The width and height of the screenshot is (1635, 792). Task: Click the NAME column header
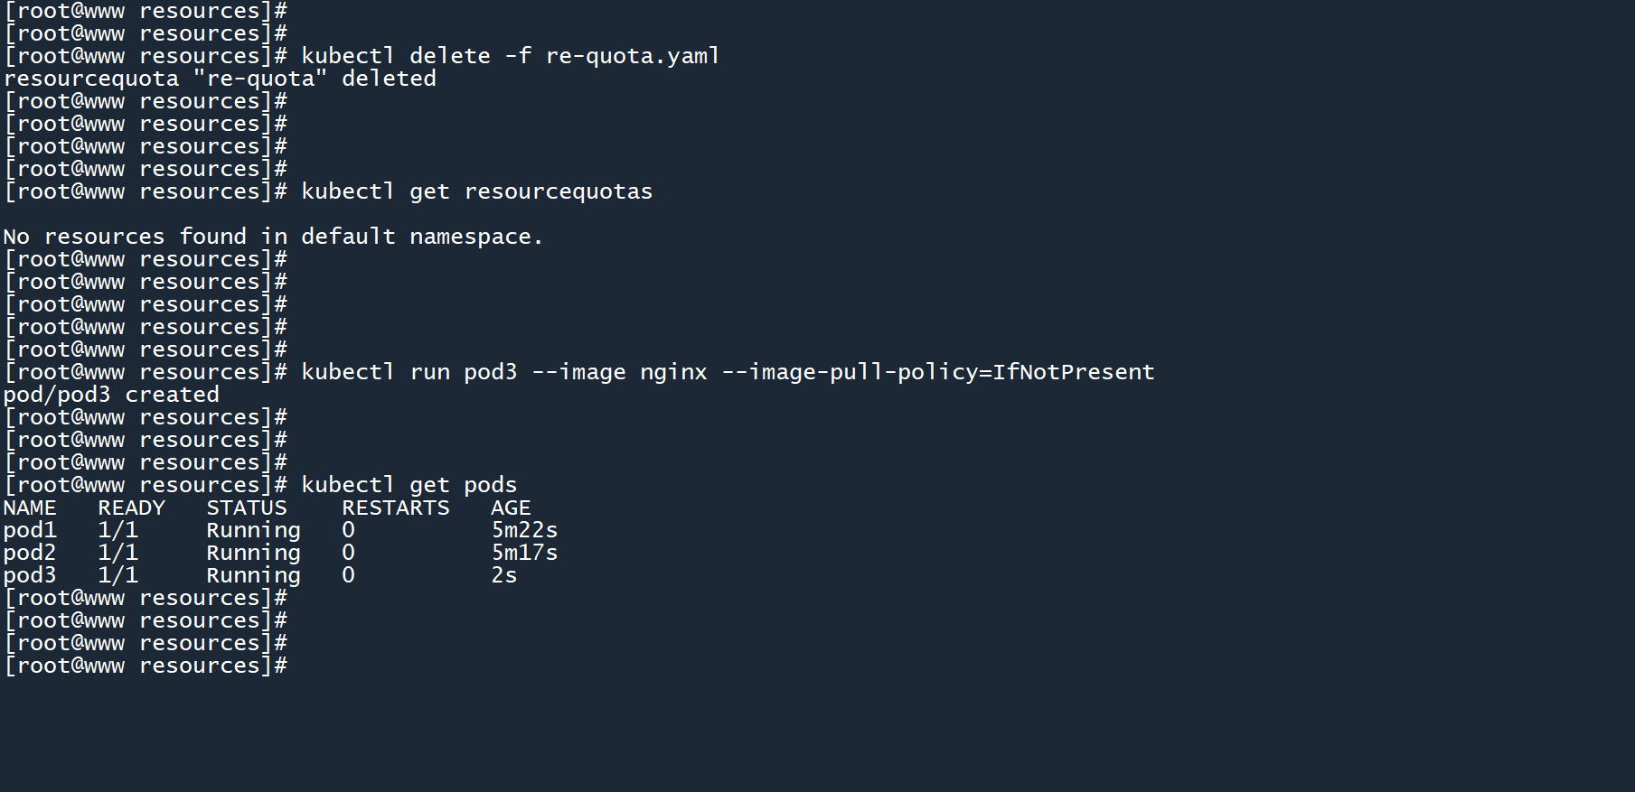[x=30, y=508]
